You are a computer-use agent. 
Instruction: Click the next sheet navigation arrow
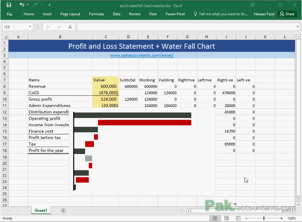[18, 210]
